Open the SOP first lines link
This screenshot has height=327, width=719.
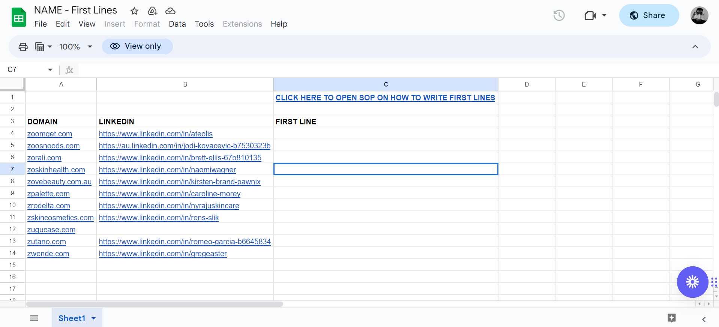[x=385, y=98]
